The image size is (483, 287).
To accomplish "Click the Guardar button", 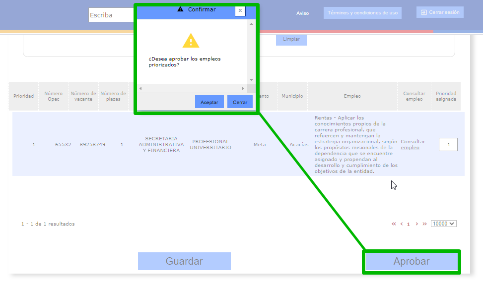I will pyautogui.click(x=184, y=261).
